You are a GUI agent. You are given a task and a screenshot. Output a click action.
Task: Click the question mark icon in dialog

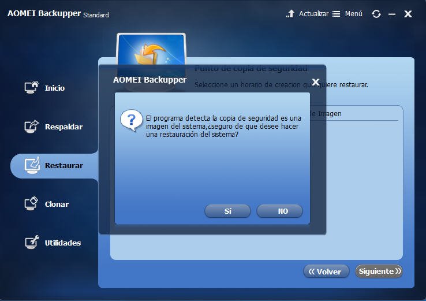pos(132,120)
